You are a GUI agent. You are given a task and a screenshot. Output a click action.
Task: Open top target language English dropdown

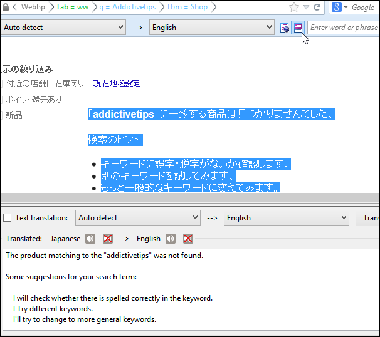tap(211, 28)
